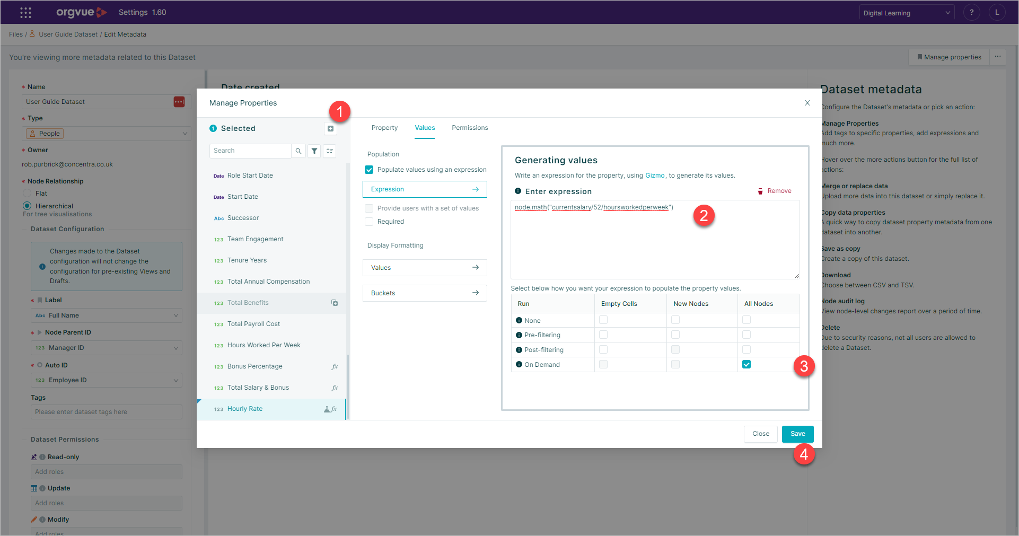Click the add property plus icon
The width and height of the screenshot is (1019, 536).
click(330, 128)
